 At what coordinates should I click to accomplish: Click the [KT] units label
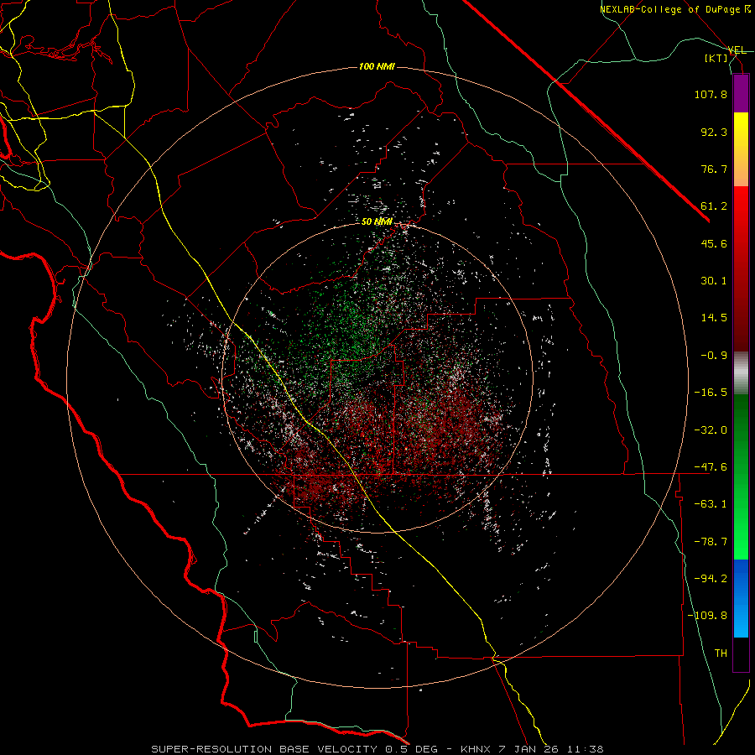tap(716, 58)
